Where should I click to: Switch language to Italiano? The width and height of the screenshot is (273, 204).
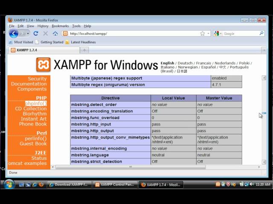click(x=168, y=67)
